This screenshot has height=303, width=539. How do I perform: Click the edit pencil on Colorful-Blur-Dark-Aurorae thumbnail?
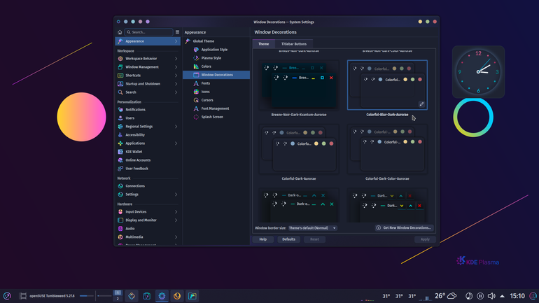click(421, 104)
